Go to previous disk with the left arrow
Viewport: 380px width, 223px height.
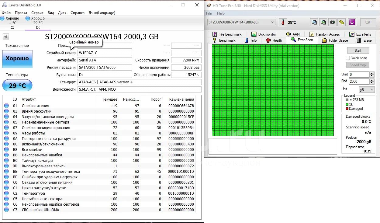tap(6, 37)
